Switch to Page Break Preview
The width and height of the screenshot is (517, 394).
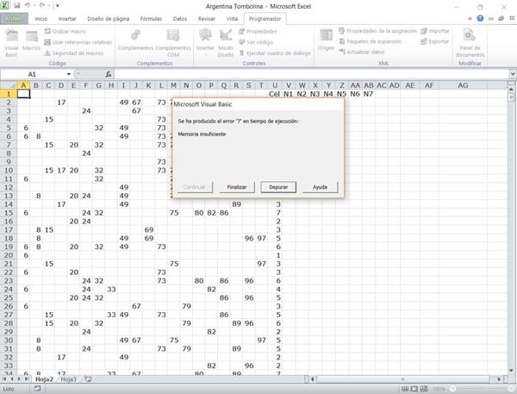[424, 389]
